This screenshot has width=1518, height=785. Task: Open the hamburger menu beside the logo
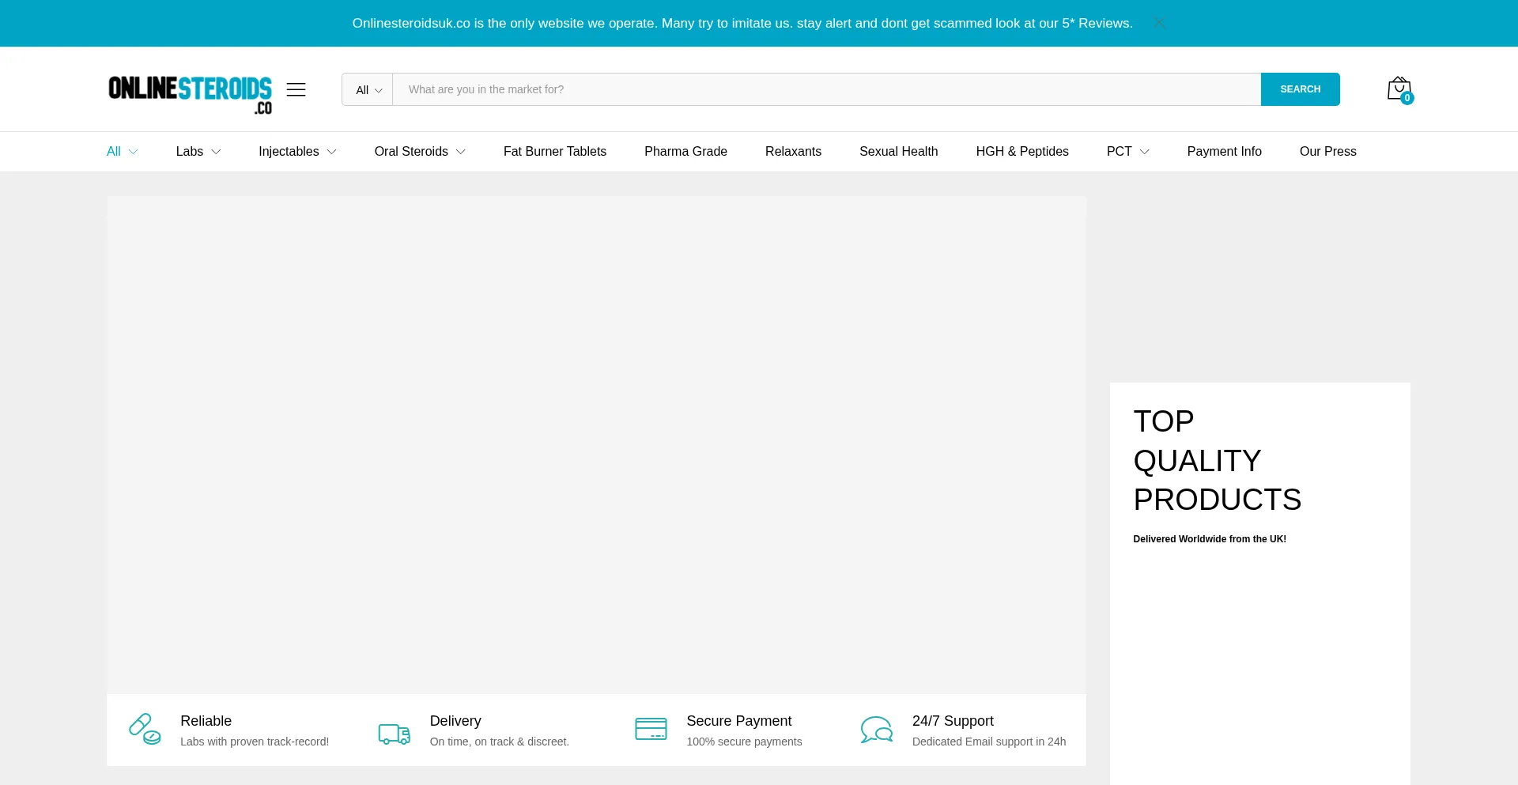(x=296, y=89)
